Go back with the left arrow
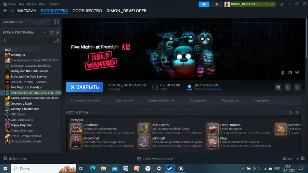Screen dimensions: 308x173 coord(5,11)
